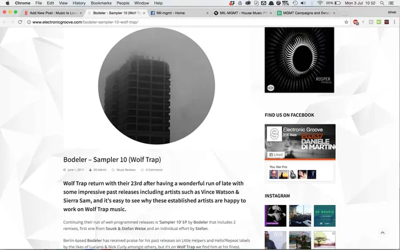Reload the current page
Image resolution: width=400 pixels, height=250 pixels.
tap(20, 22)
